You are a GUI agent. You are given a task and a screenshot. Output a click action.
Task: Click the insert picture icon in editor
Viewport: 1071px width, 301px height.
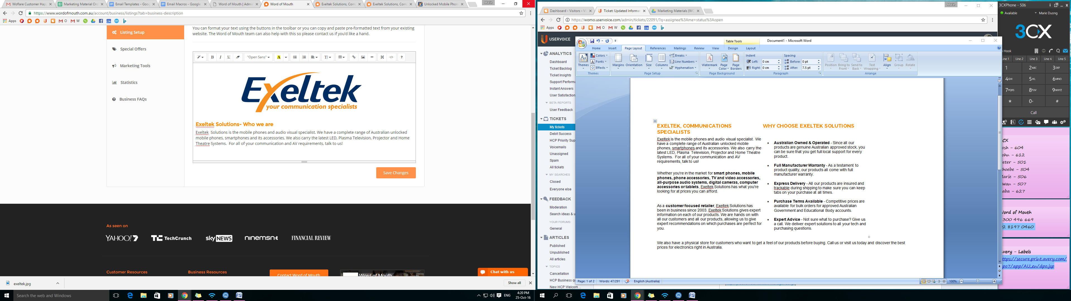(x=363, y=57)
